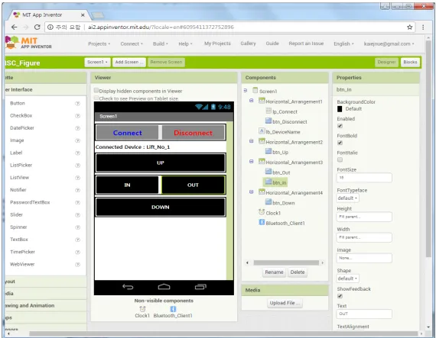Screen dimensions: 436x338
Task: Click the browser forward arrow
Action: tap(25, 27)
